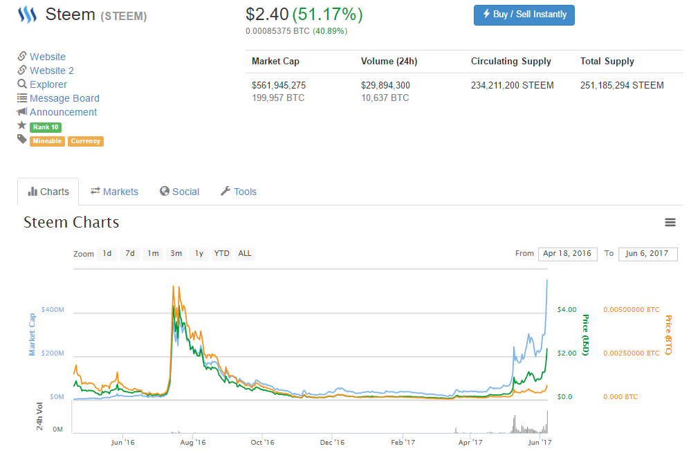
Task: Open the chart hamburger context menu
Action: point(670,222)
